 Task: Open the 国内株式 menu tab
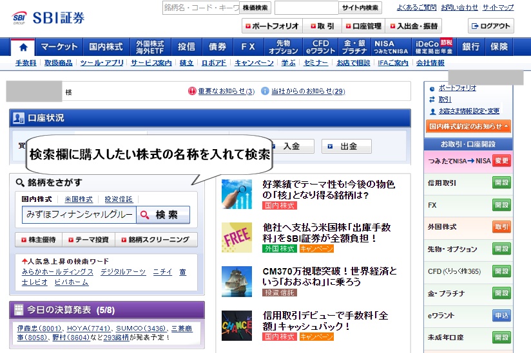106,47
